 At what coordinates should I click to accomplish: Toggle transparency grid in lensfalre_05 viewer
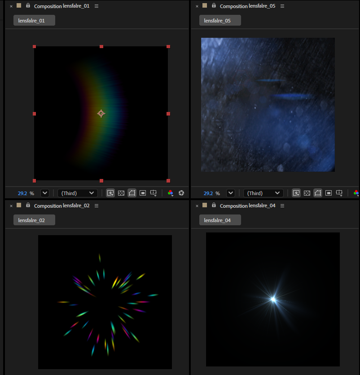[x=307, y=193]
